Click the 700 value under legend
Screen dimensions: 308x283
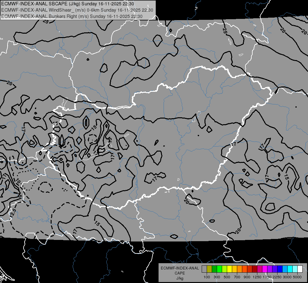pyautogui.click(x=237, y=277)
